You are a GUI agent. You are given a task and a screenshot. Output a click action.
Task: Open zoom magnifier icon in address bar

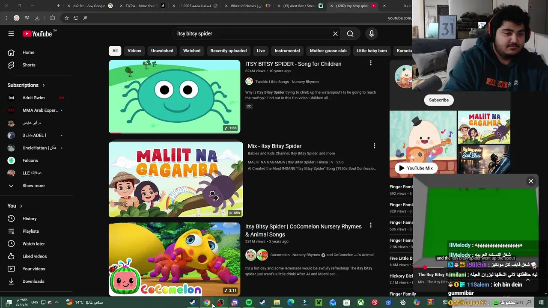tap(85, 18)
